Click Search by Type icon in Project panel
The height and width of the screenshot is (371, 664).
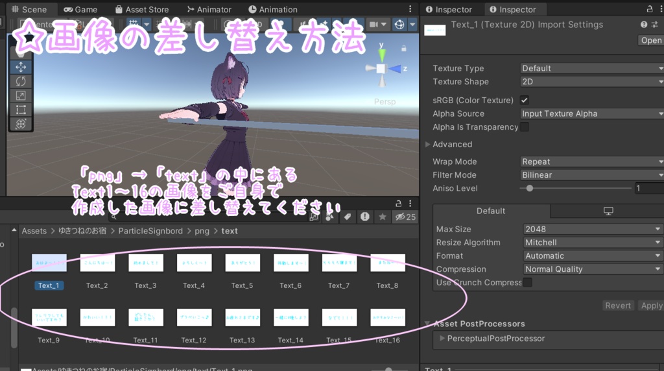[330, 217]
